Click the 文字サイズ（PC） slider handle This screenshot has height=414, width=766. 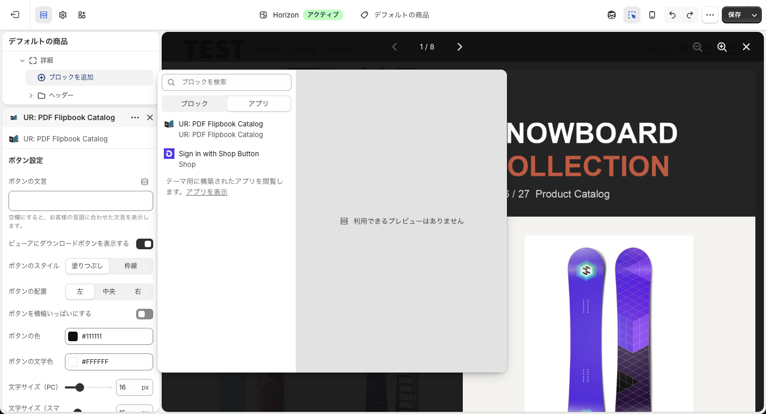click(80, 387)
